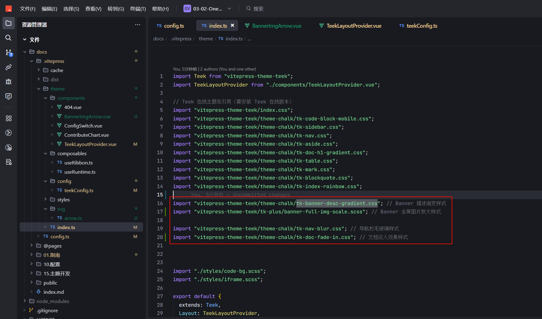Open the Extensions grid icon in activity bar
542x319 pixels.
click(x=9, y=118)
